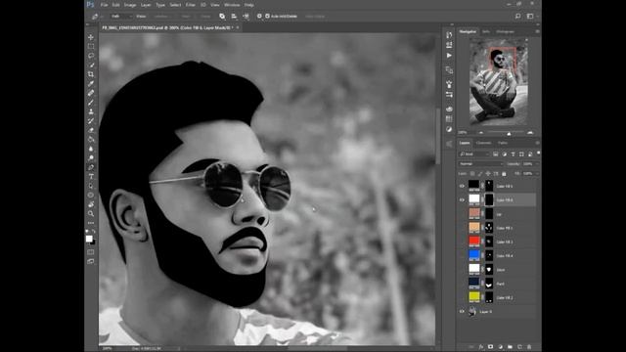Open the gear settings in options bar
The width and height of the screenshot is (626, 352).
pos(259,17)
